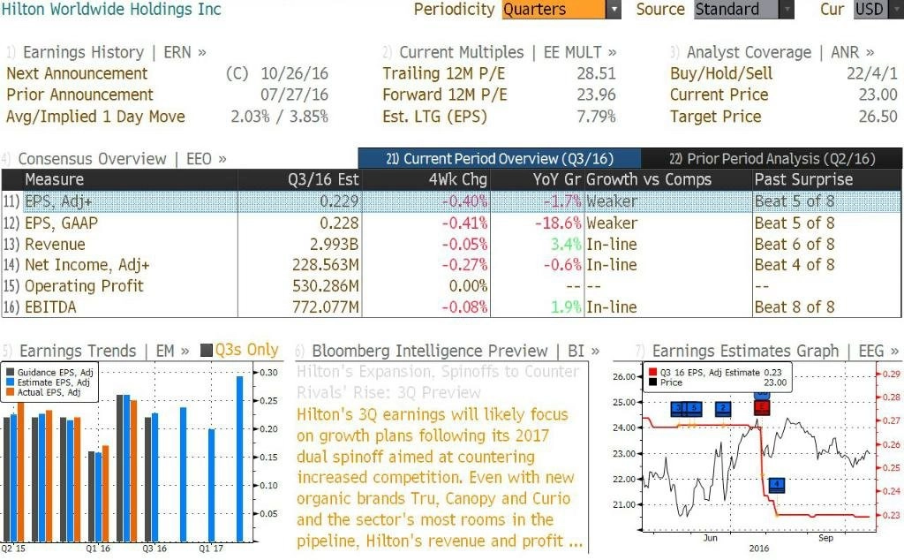The image size is (904, 560).
Task: Click the red E event marker on graph
Action: (762, 408)
